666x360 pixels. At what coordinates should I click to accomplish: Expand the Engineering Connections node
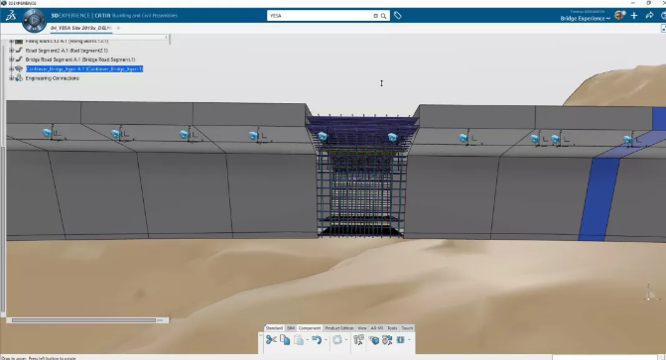pos(12,78)
